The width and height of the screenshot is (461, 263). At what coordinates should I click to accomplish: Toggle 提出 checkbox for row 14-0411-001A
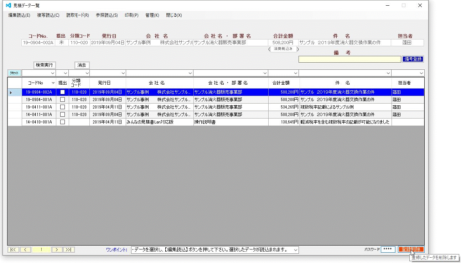pyautogui.click(x=62, y=115)
